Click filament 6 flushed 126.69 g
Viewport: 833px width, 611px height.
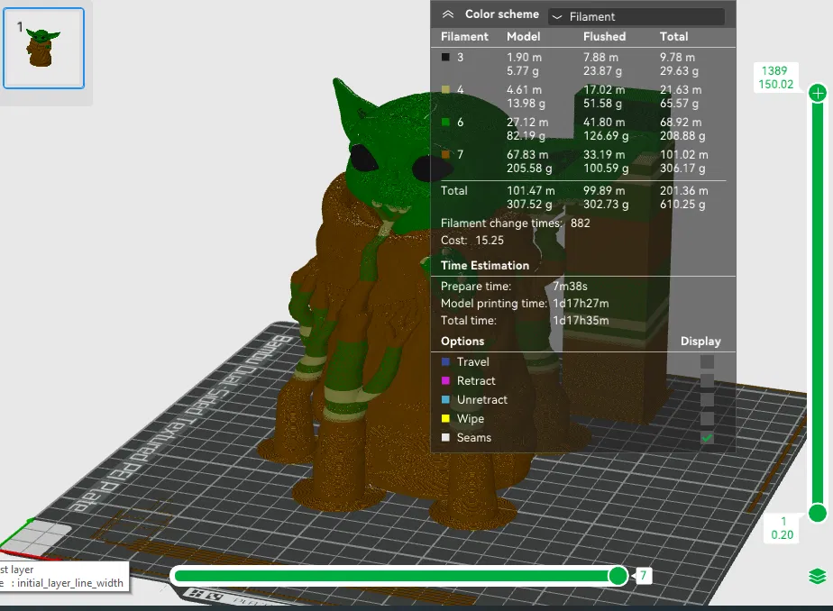point(606,136)
